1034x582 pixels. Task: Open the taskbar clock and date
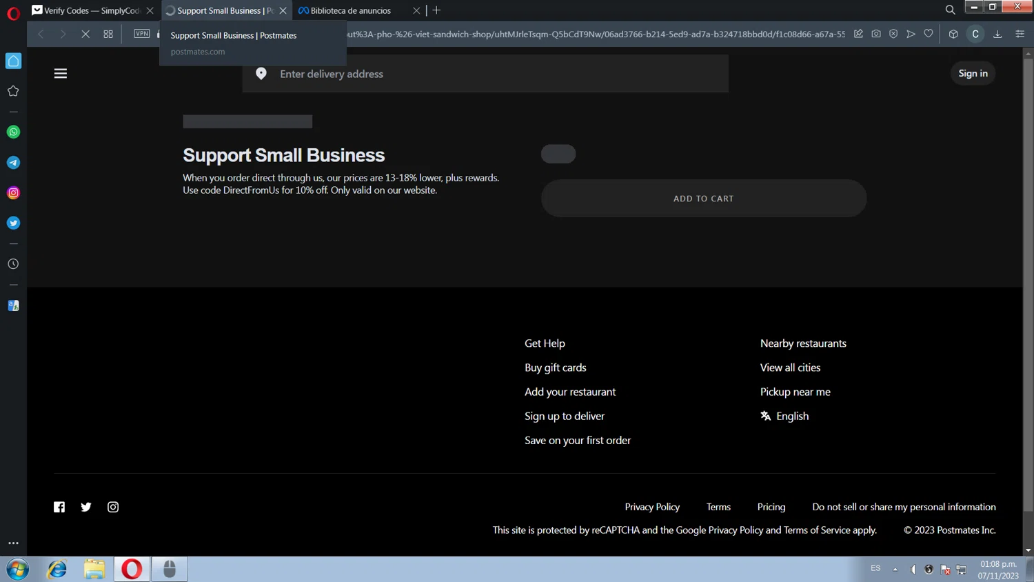pyautogui.click(x=998, y=570)
